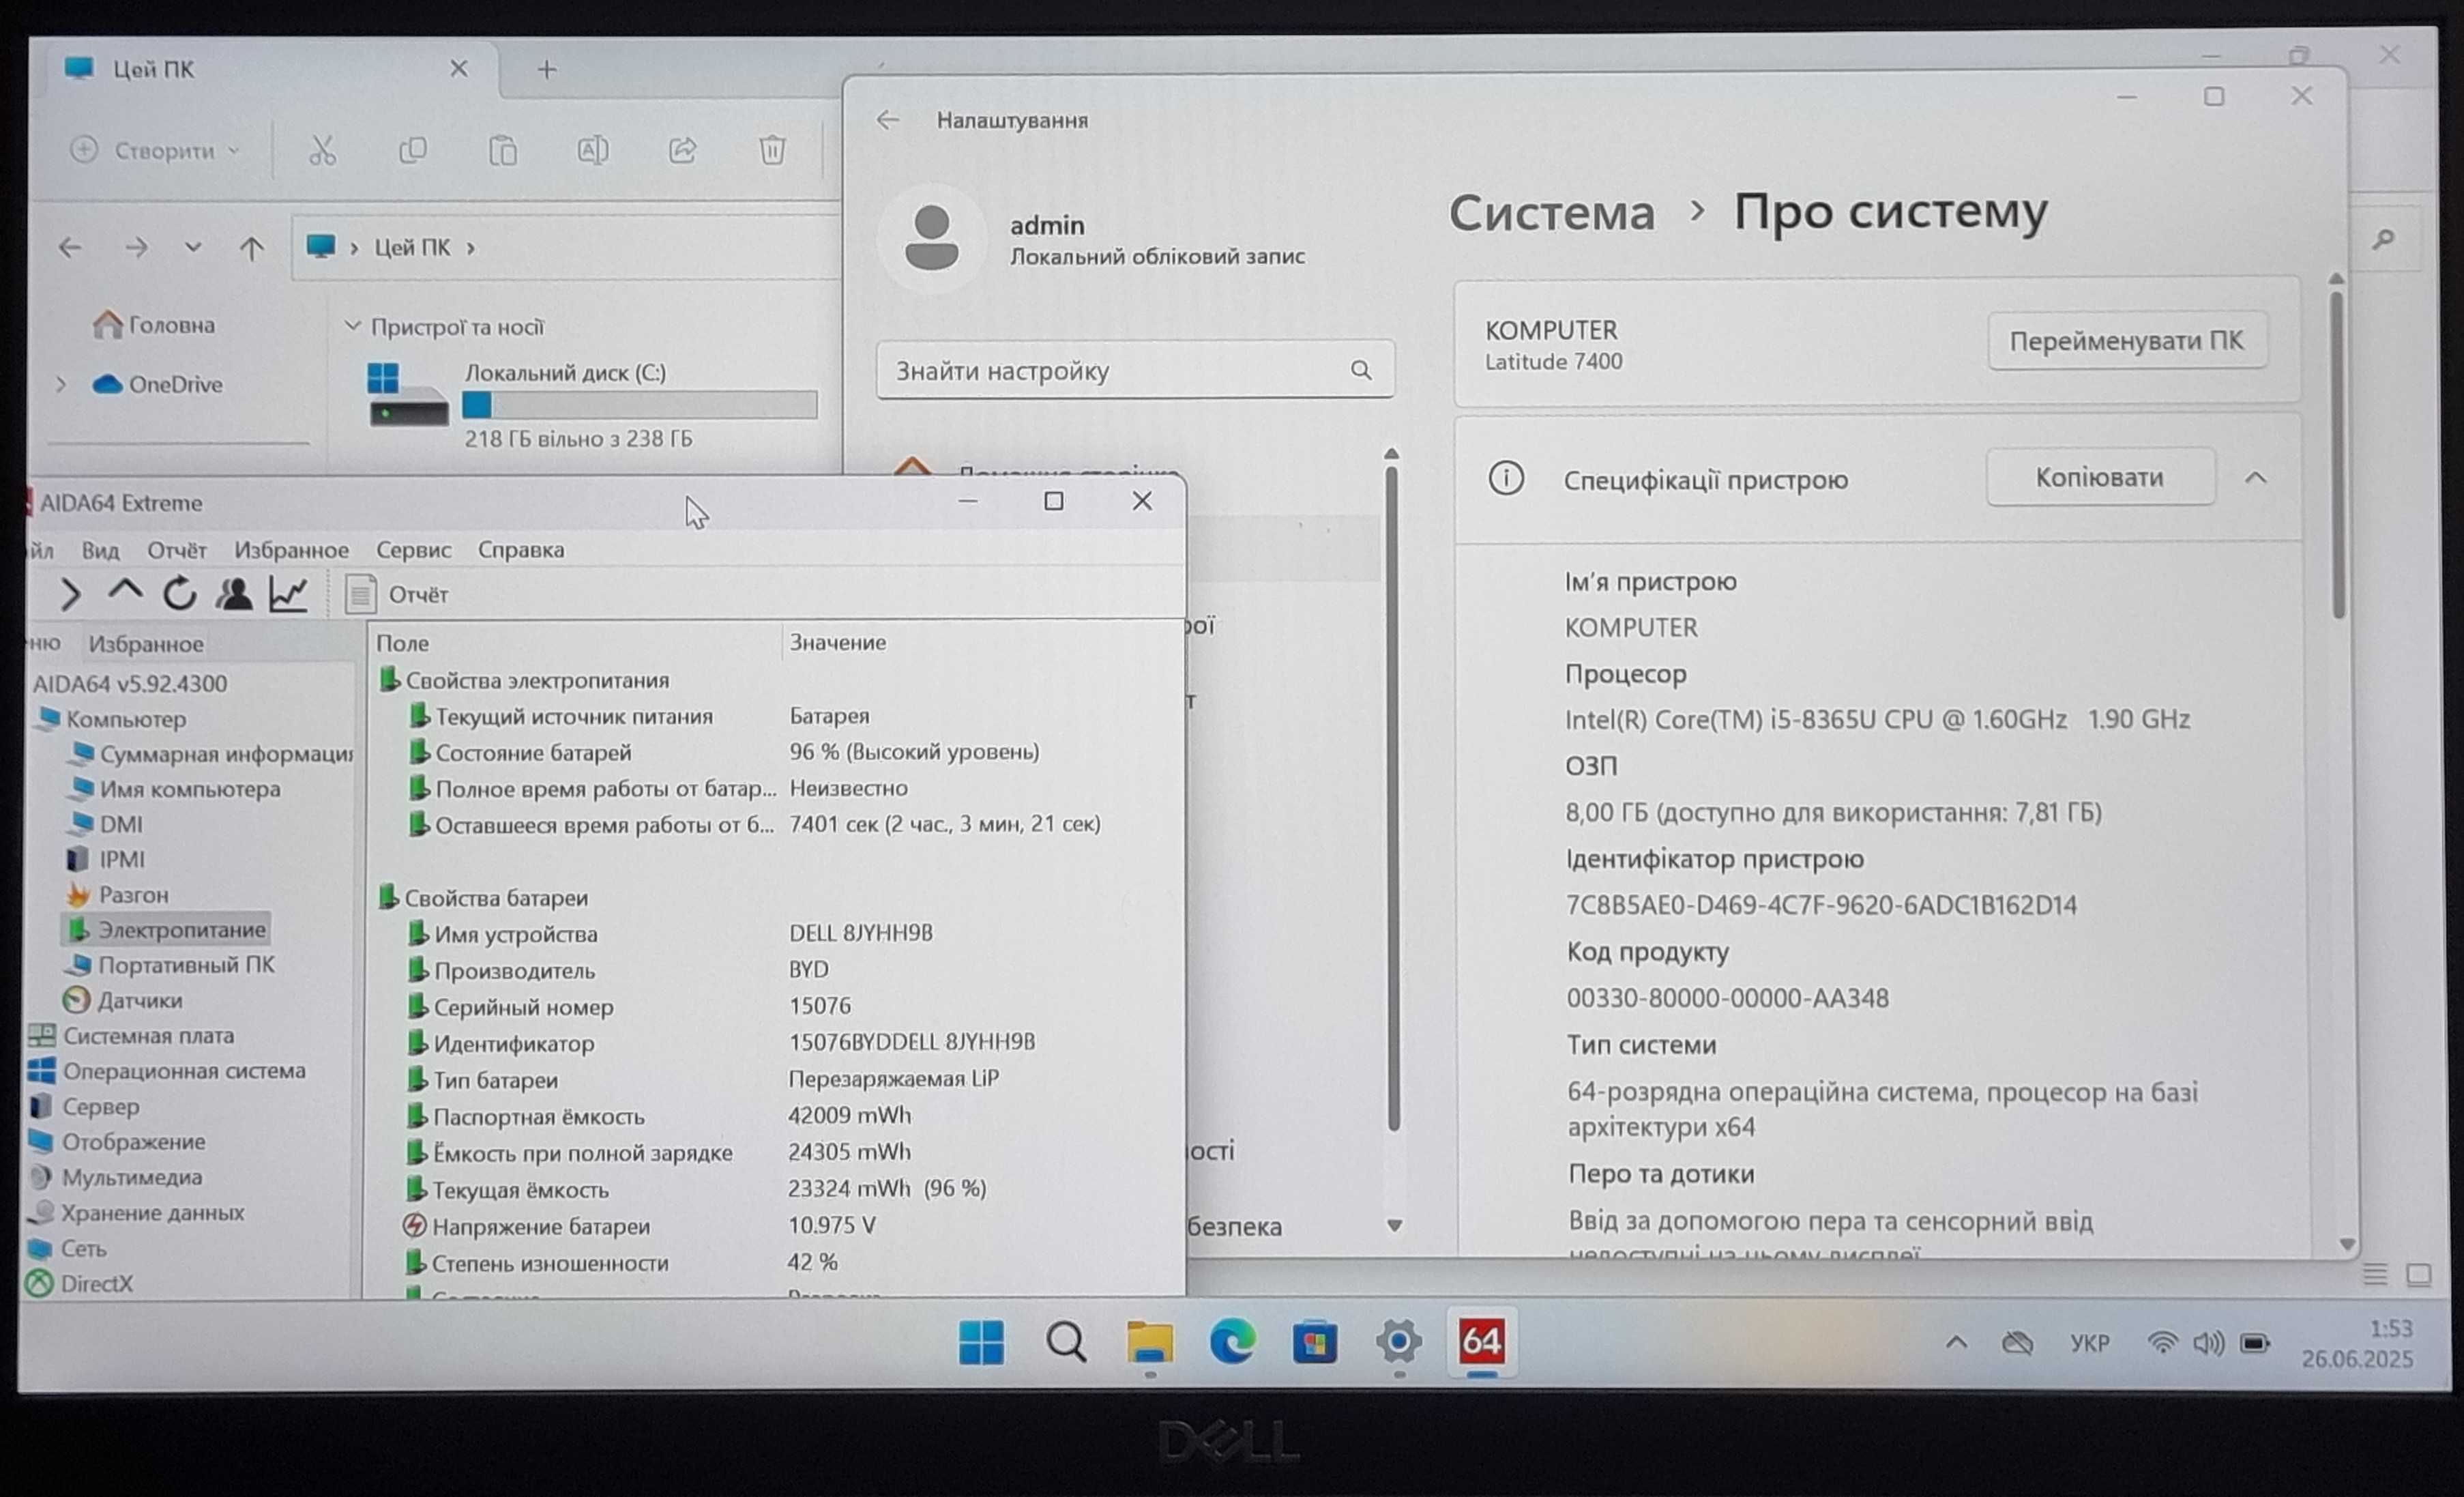
Task: Select Компьютер node in AIDA64 tree
Action: [x=111, y=718]
